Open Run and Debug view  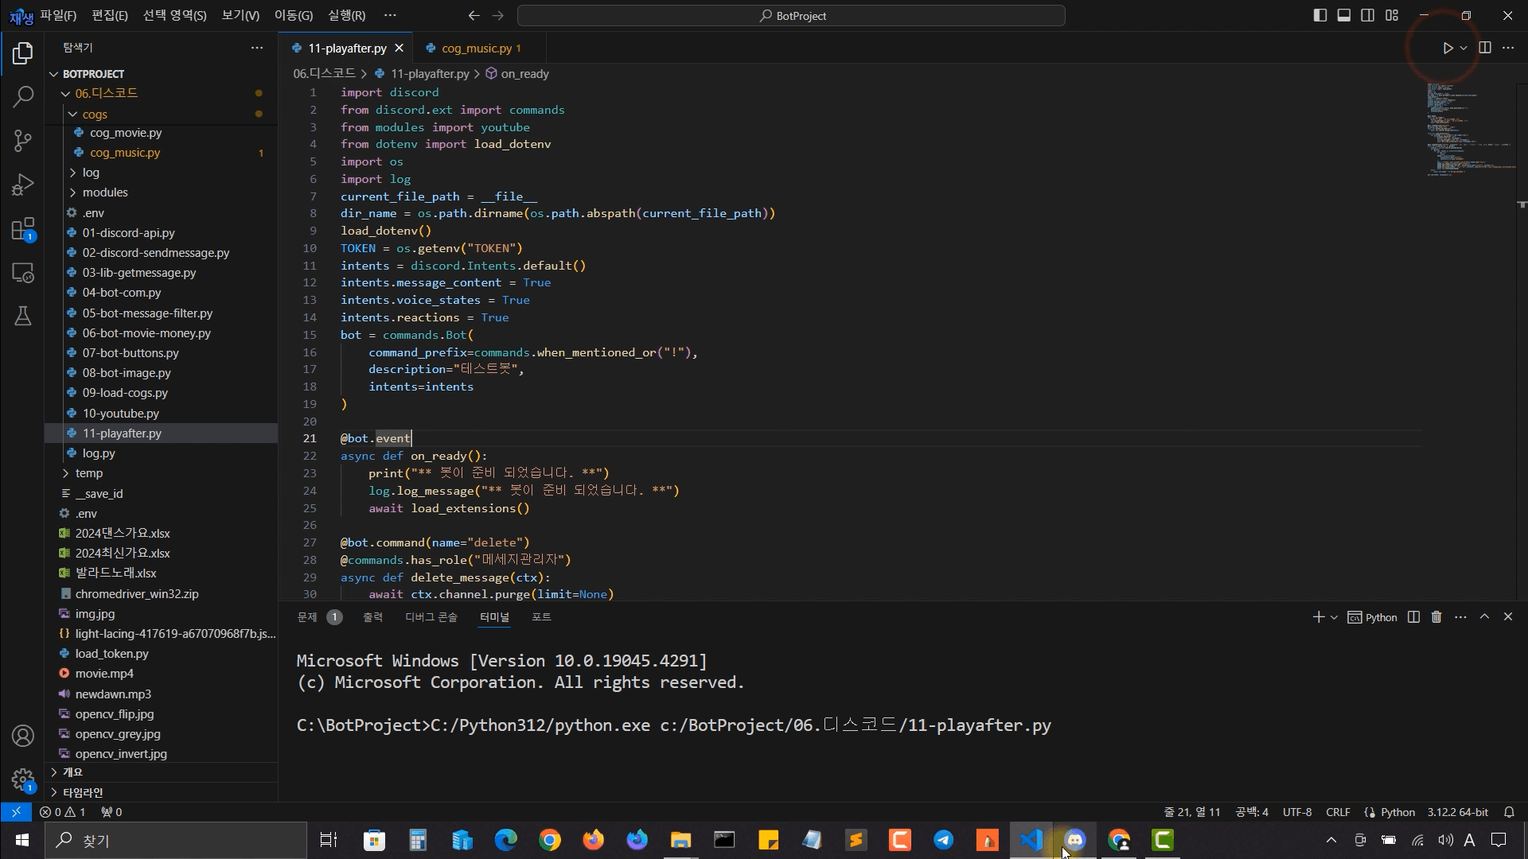pyautogui.click(x=23, y=185)
